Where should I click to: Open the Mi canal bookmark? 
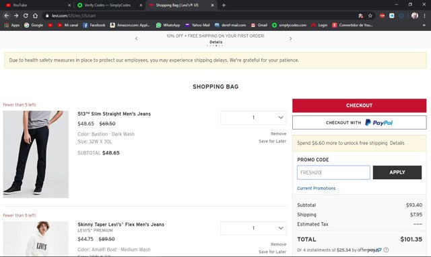point(67,25)
